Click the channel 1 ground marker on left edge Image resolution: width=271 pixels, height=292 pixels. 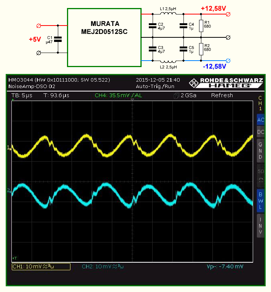9,148
